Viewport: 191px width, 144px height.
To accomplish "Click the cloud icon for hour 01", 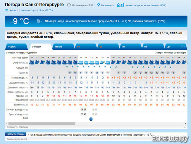I will pyautogui.click(x=32, y=62).
